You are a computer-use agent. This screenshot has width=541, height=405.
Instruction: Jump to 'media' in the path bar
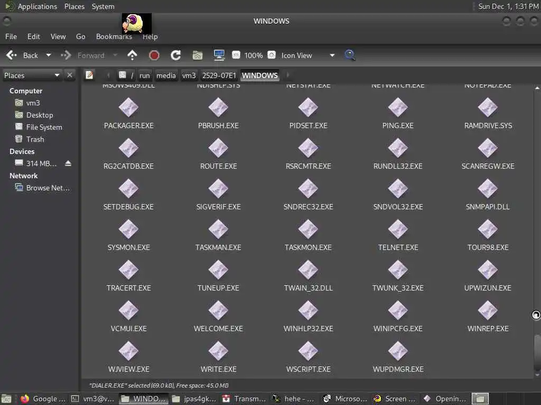pyautogui.click(x=166, y=75)
